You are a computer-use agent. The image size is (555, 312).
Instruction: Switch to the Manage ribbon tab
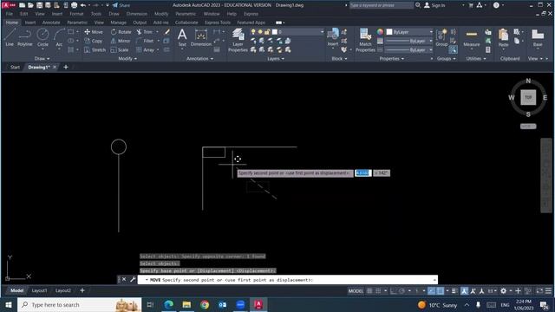coord(118,23)
